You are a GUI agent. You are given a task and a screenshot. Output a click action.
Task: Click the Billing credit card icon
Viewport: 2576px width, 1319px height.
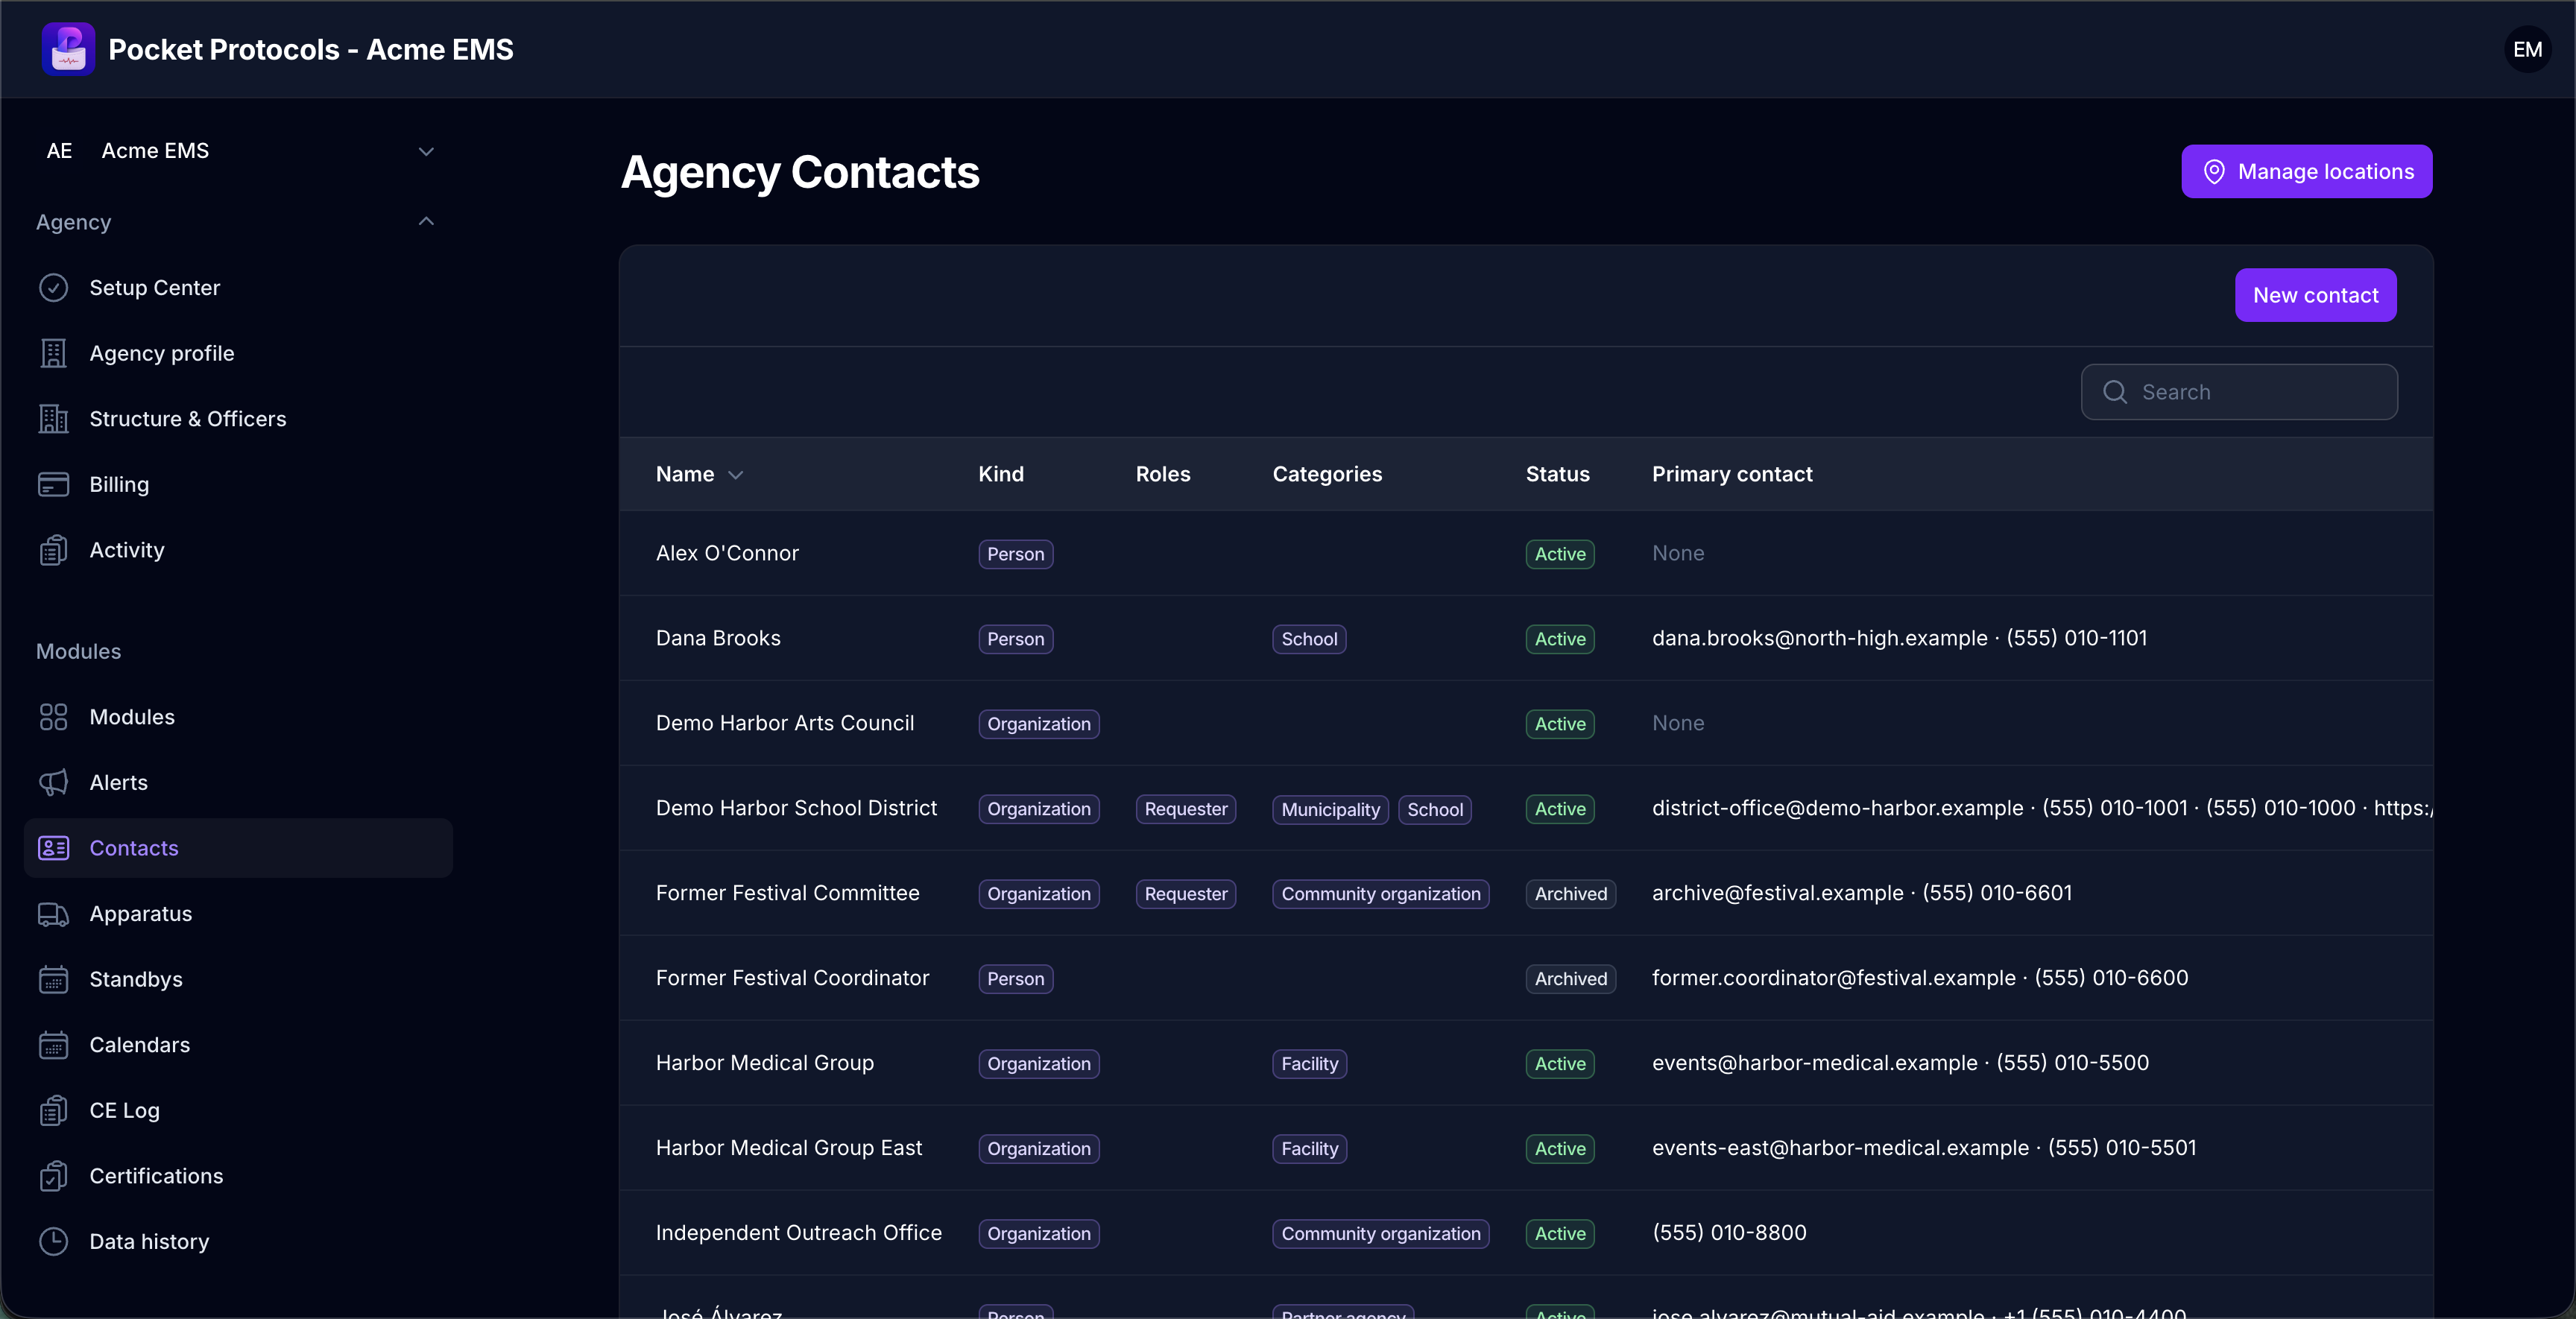[x=53, y=484]
